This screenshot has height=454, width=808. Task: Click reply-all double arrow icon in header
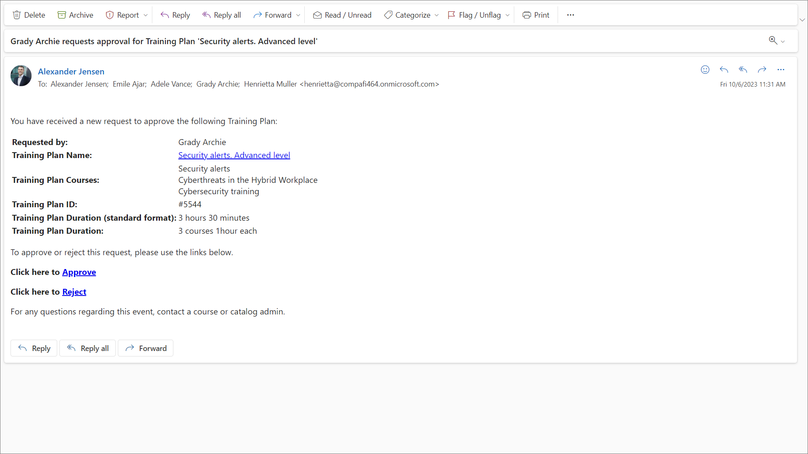[743, 70]
